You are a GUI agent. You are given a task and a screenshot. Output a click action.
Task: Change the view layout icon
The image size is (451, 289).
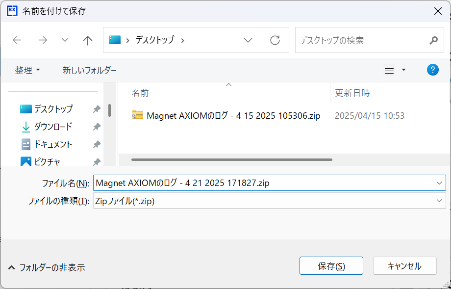pyautogui.click(x=389, y=70)
